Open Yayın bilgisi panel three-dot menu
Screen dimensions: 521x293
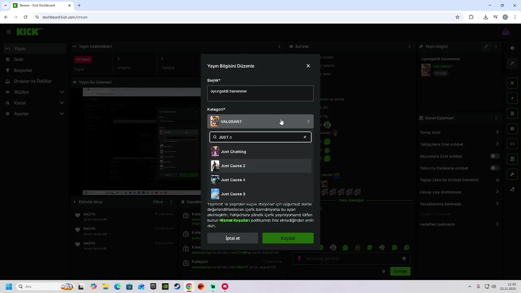click(496, 46)
